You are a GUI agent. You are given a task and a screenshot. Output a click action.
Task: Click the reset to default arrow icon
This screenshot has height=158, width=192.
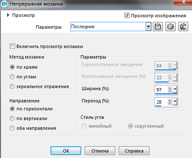pos(183,27)
